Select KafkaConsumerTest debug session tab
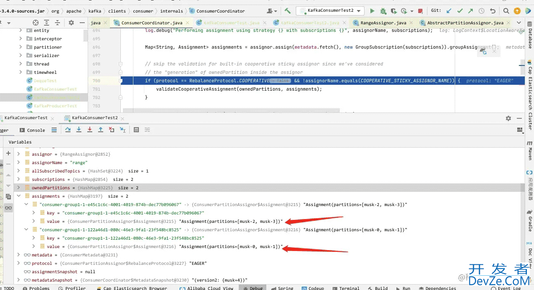534x290 pixels. [x=26, y=118]
